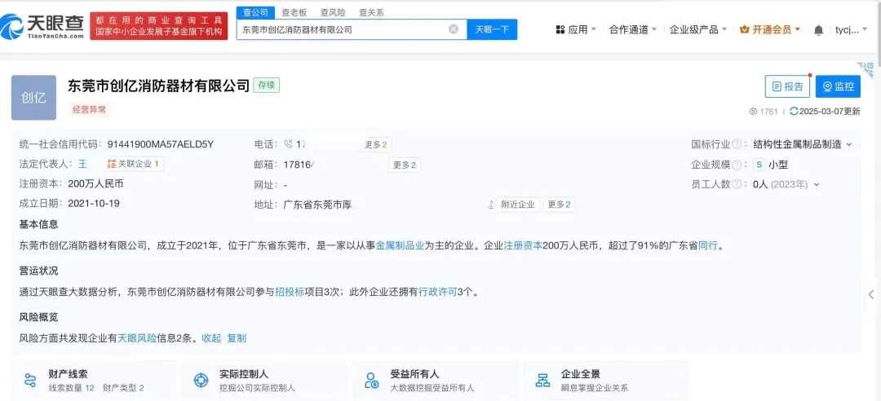881x401 pixels.
Task: Click the 企业全景 card title
Action: point(581,374)
